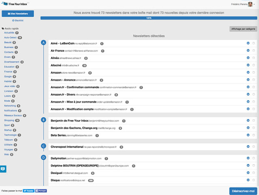
Task: Click the 100% progress bar
Action: pyautogui.click(x=149, y=18)
